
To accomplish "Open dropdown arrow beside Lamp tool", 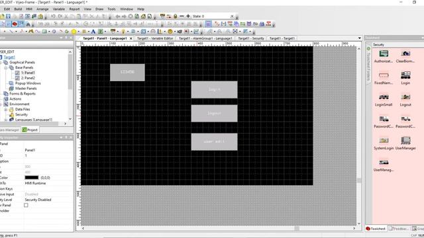I will coord(128,32).
